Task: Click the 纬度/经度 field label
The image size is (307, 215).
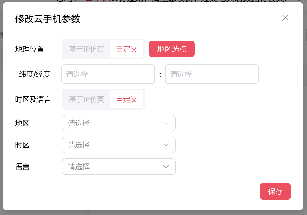Action: 34,75
